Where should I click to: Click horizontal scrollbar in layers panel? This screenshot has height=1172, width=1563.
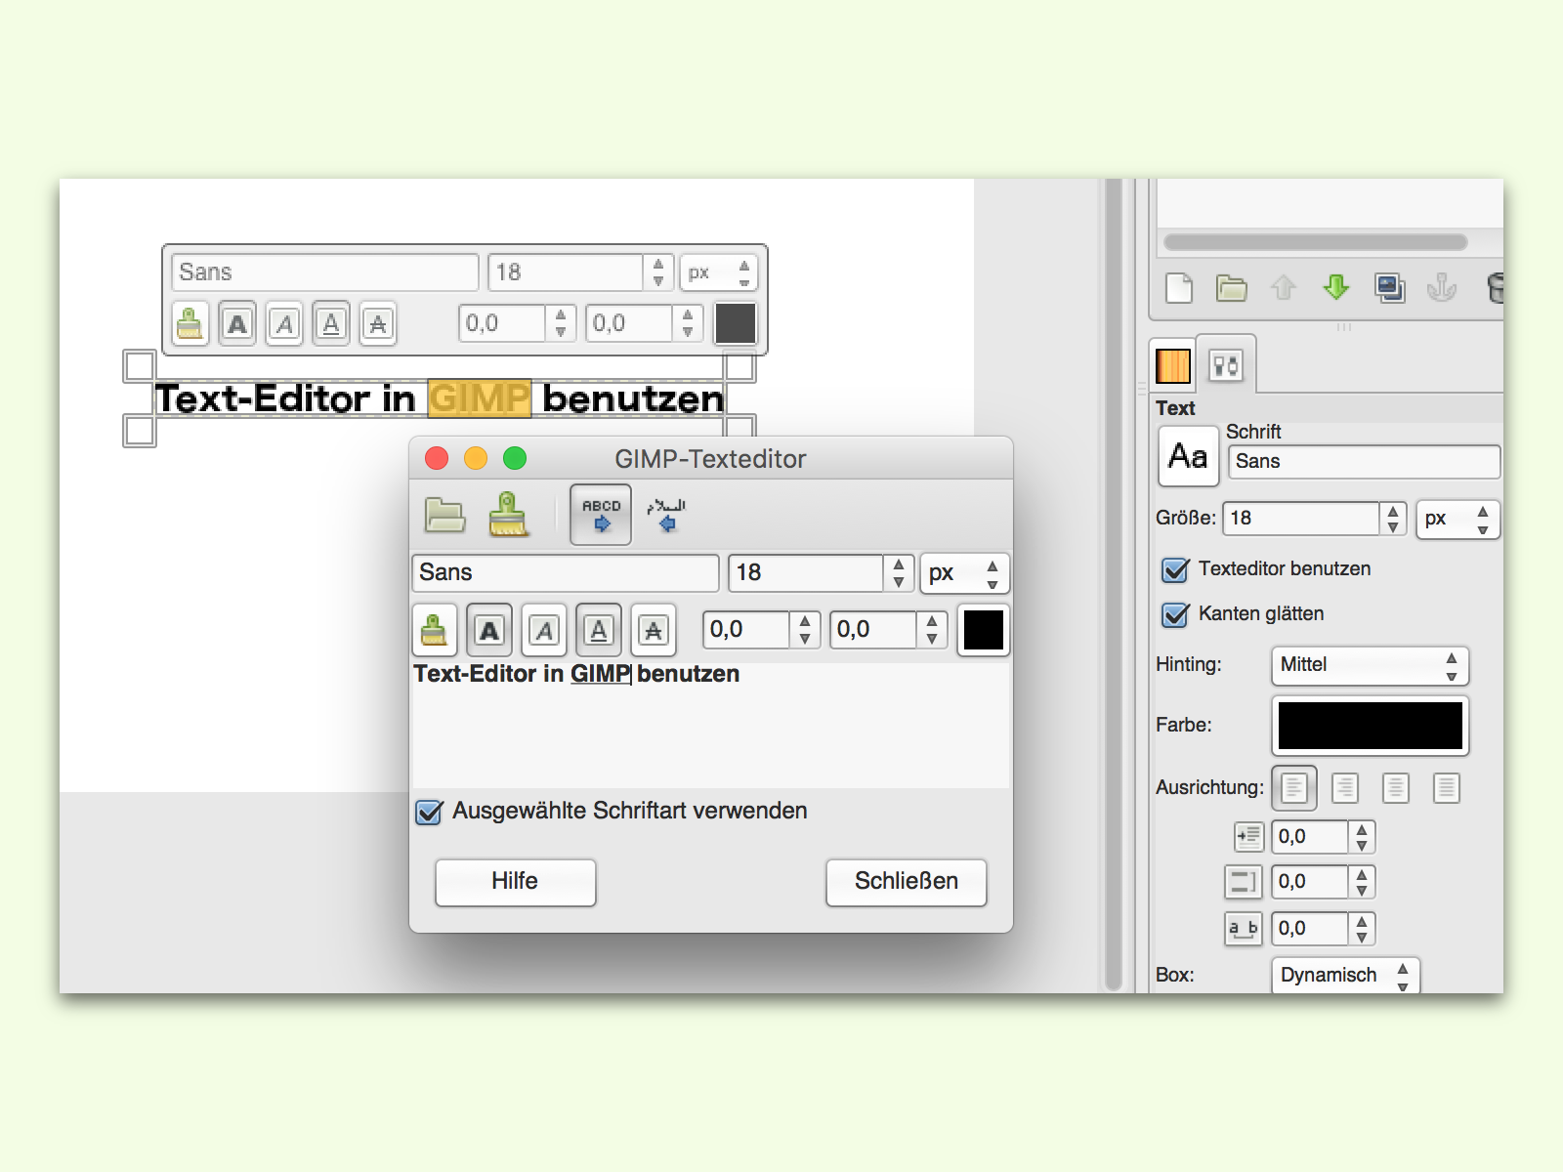click(x=1315, y=242)
